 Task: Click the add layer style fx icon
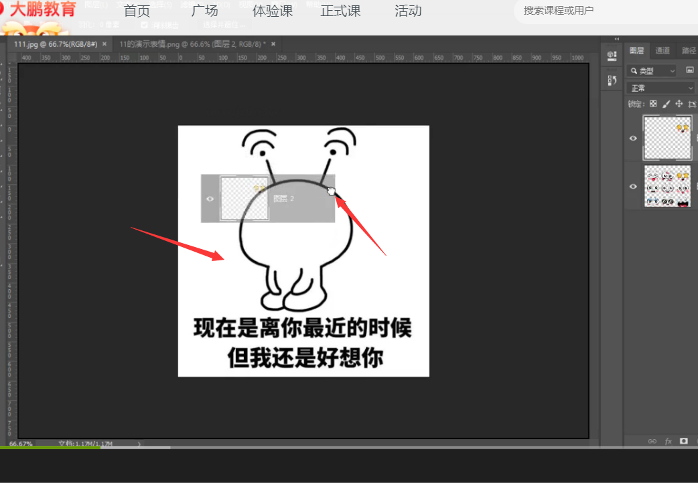(668, 441)
